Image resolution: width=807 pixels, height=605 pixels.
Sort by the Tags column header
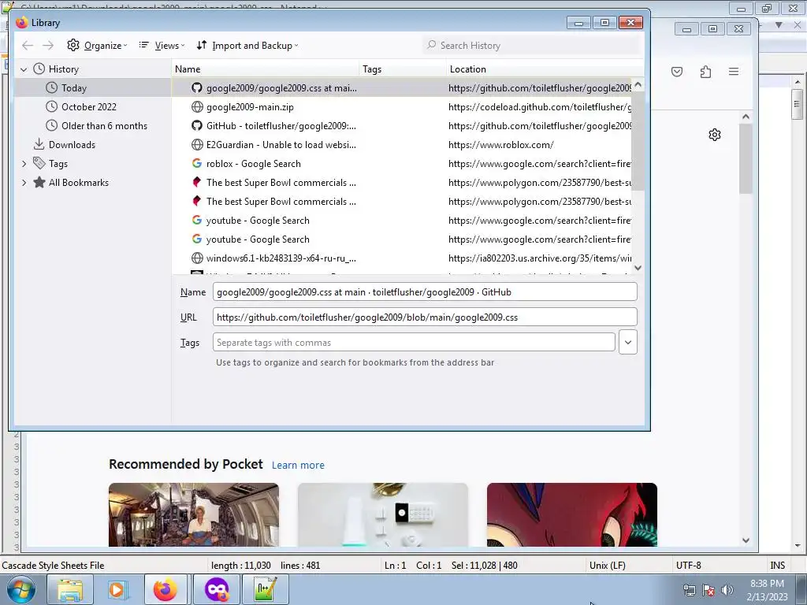[403, 69]
